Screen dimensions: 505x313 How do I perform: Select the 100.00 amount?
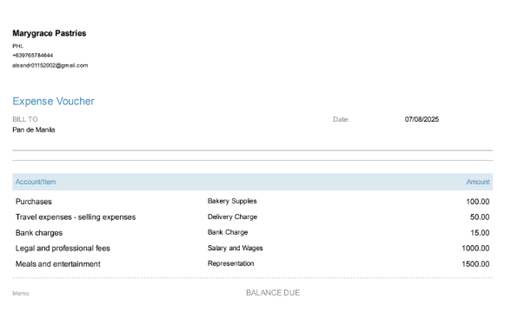(478, 202)
